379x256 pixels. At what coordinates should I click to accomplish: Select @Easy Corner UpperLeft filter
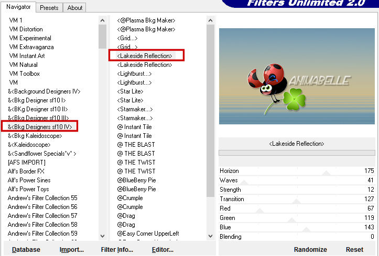pyautogui.click(x=148, y=234)
